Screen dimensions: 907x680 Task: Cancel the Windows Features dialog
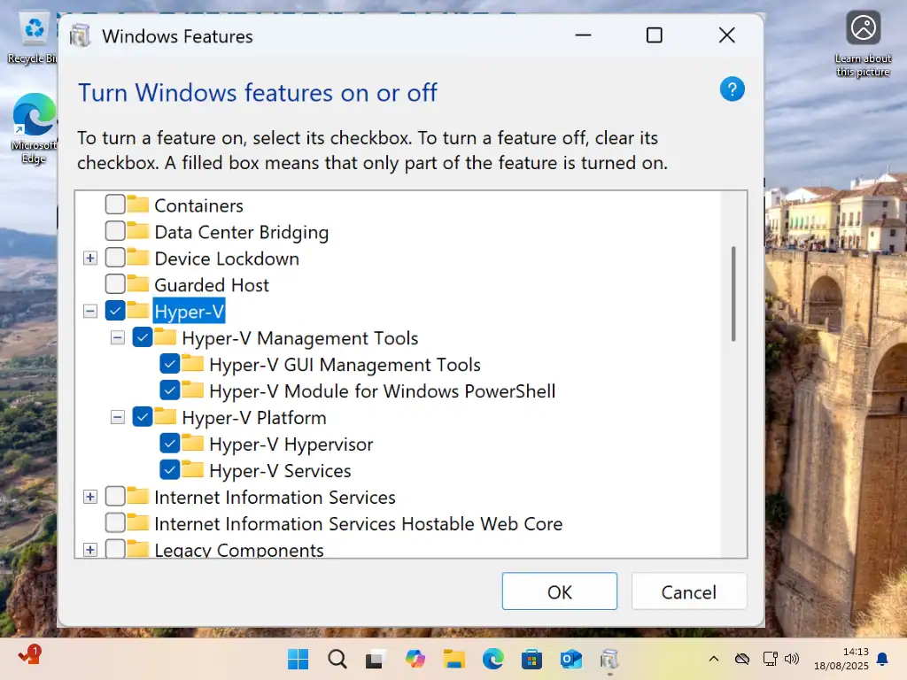[688, 591]
